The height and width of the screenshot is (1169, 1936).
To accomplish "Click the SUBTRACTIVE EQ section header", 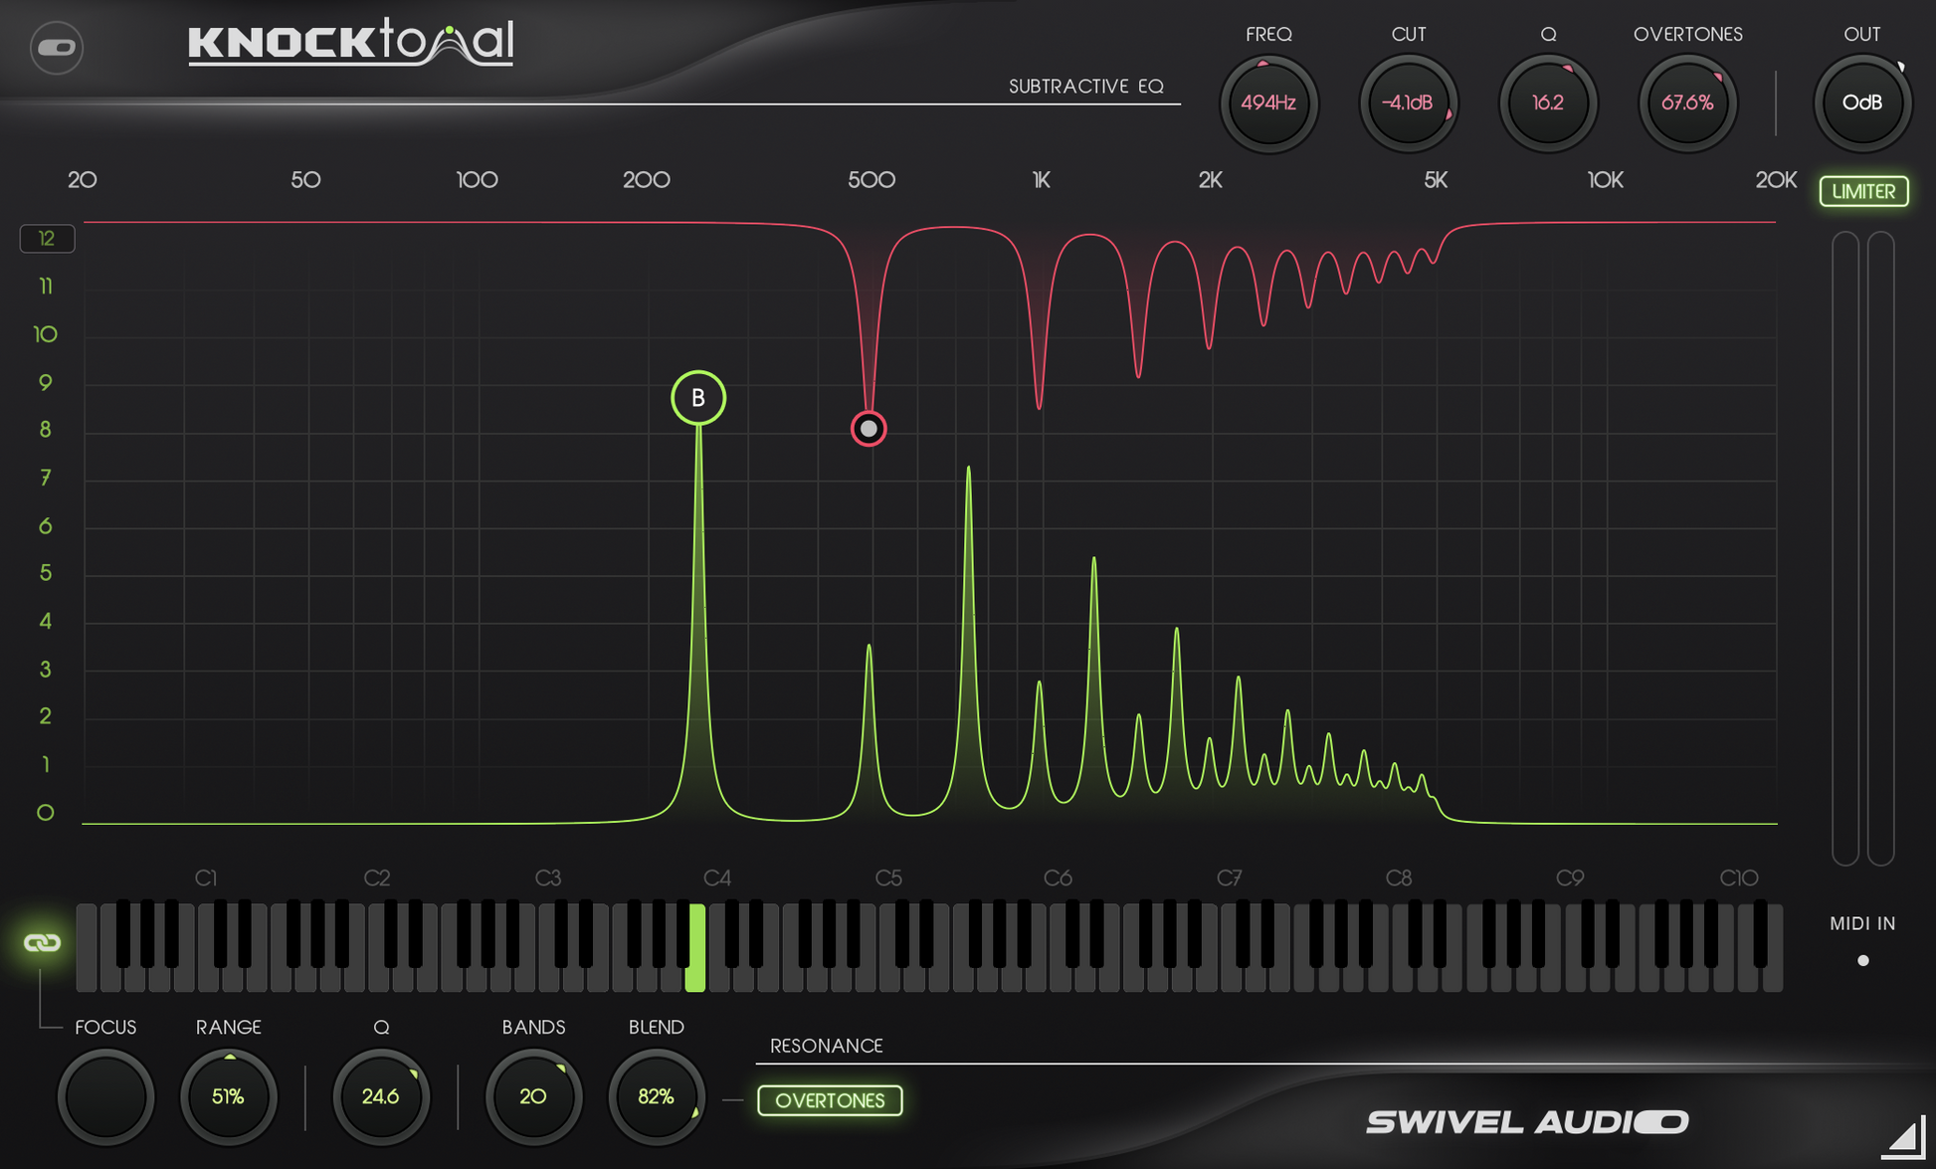I will pyautogui.click(x=1086, y=87).
